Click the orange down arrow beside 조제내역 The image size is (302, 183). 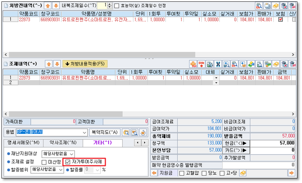click(x=57, y=64)
